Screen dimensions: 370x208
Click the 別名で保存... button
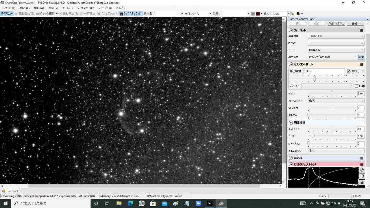click(336, 24)
